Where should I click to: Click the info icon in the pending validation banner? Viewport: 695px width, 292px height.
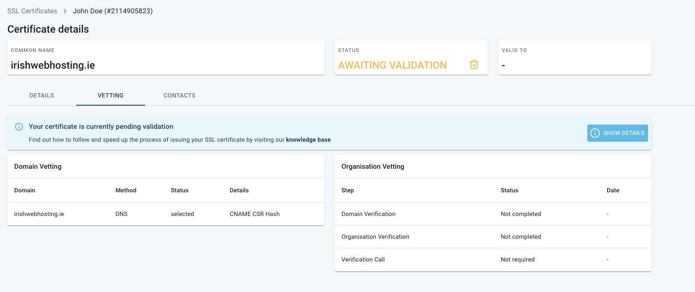tap(19, 127)
